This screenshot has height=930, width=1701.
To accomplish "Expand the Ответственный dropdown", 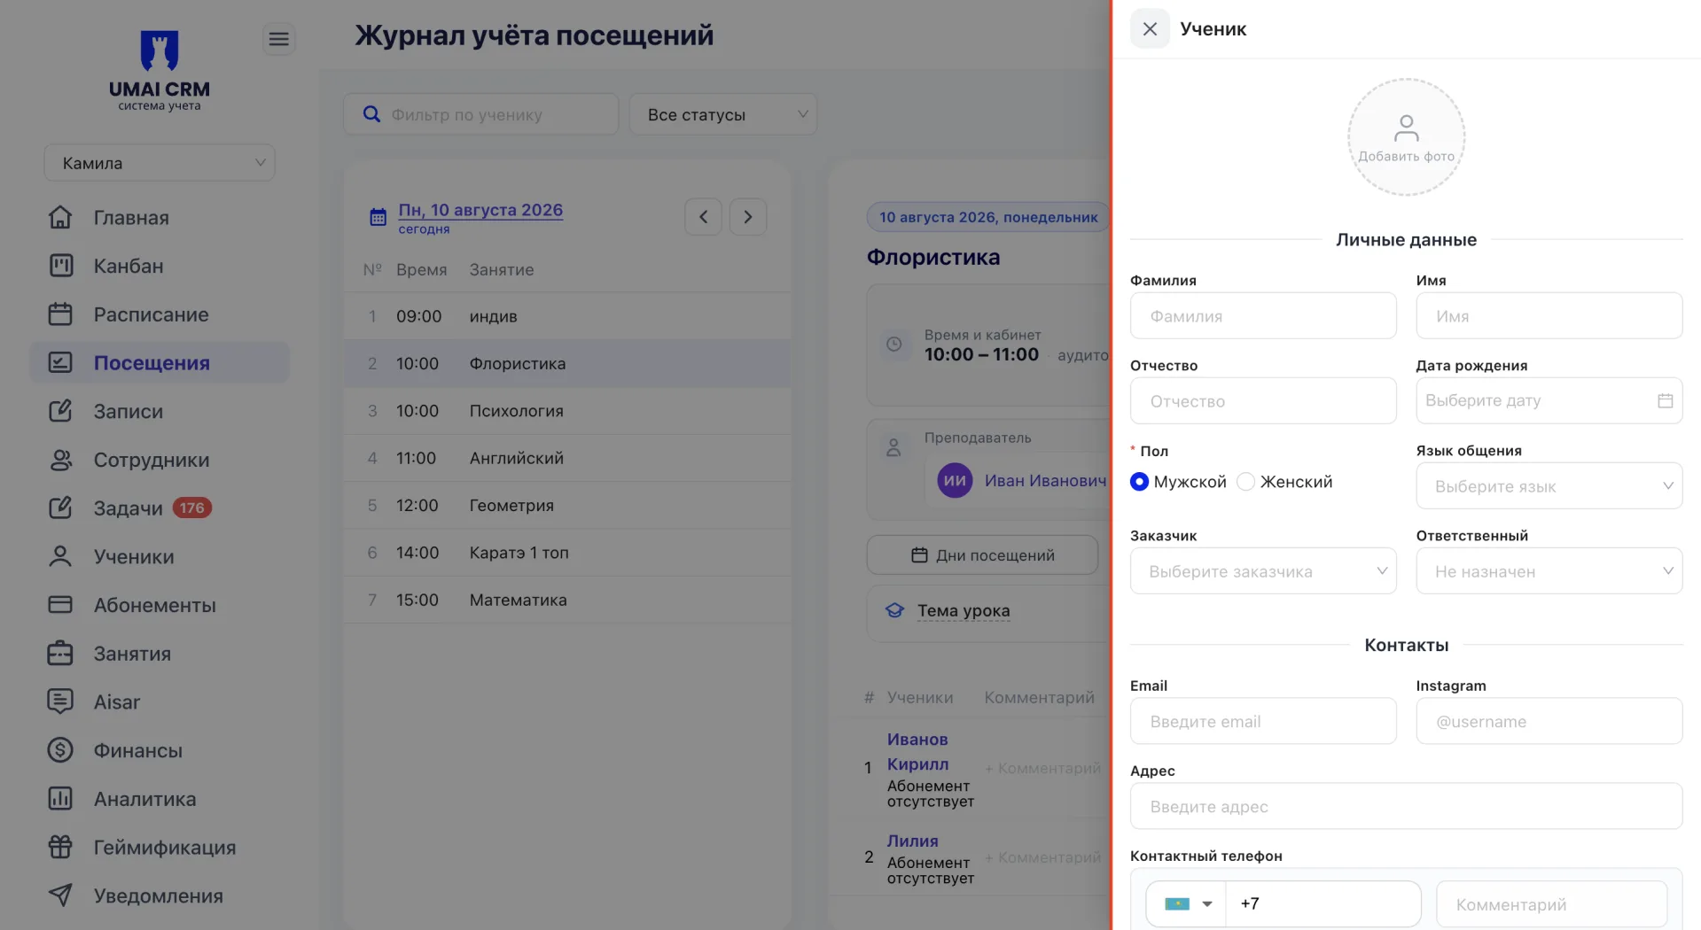I will (1549, 571).
